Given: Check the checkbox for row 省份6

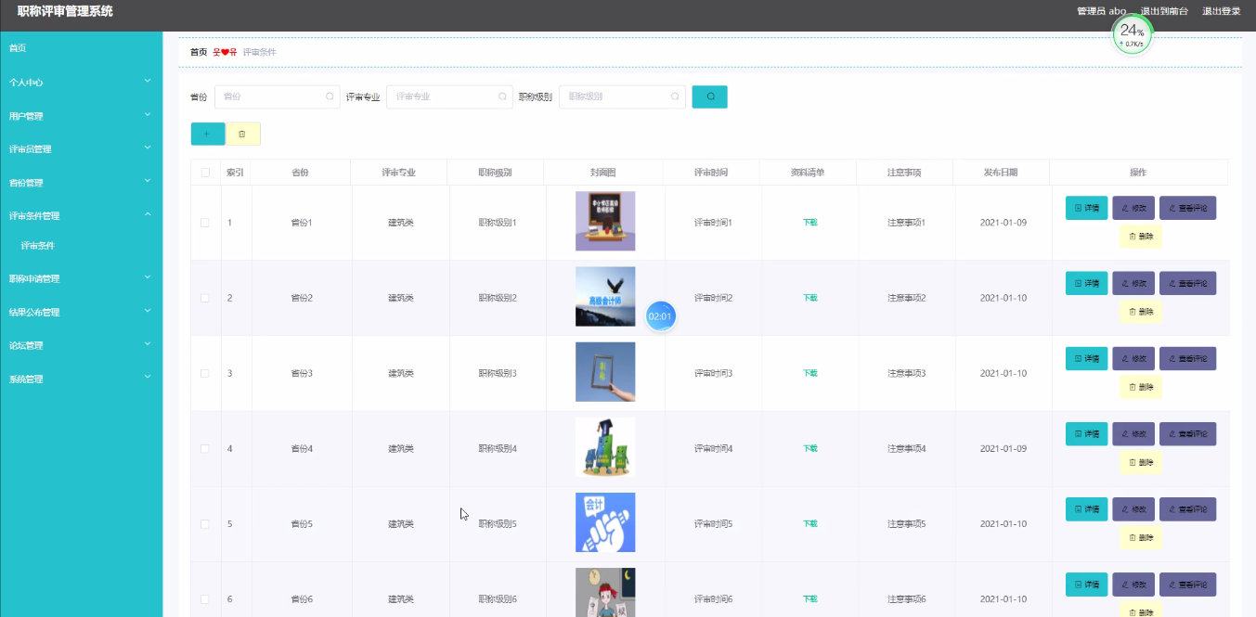Looking at the screenshot, I should [205, 599].
